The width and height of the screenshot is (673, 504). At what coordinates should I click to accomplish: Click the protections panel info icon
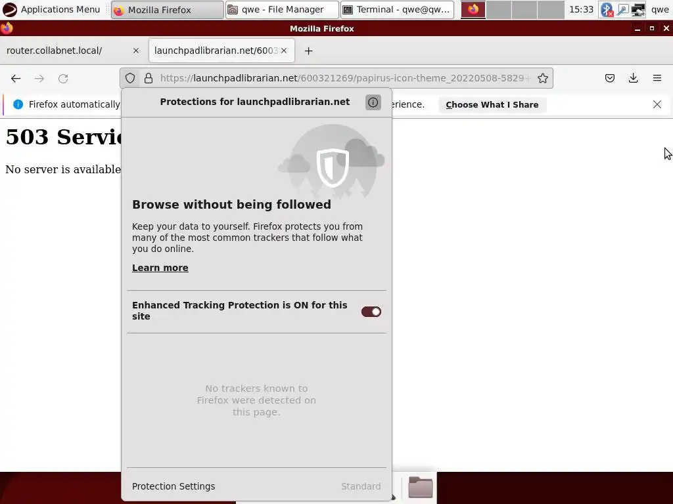point(373,102)
